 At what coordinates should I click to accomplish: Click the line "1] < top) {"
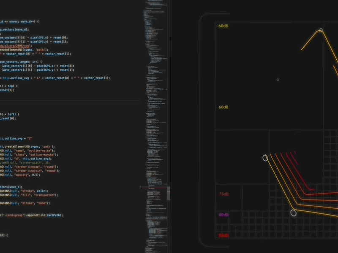(x=9, y=86)
